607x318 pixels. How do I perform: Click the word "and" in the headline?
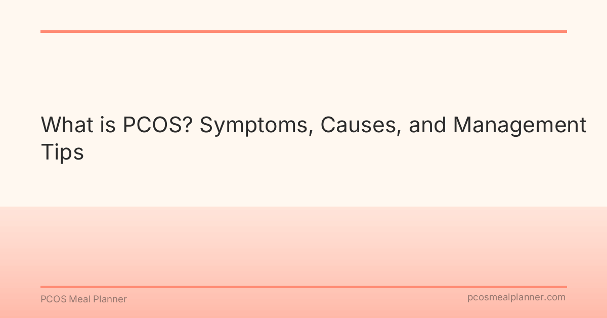click(426, 125)
